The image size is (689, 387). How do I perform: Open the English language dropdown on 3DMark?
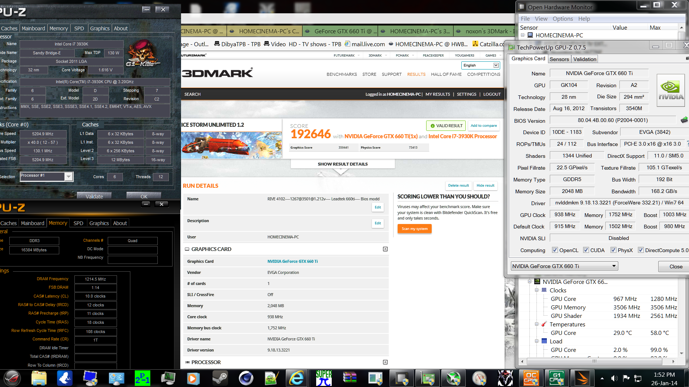point(481,65)
